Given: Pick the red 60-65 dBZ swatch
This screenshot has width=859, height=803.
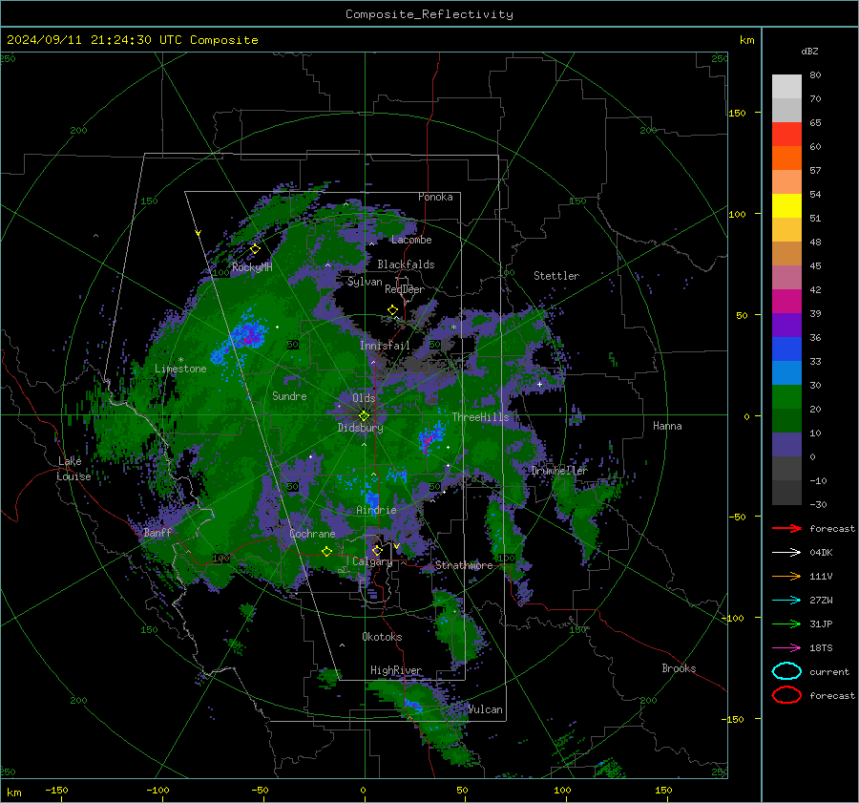Looking at the screenshot, I should [786, 135].
